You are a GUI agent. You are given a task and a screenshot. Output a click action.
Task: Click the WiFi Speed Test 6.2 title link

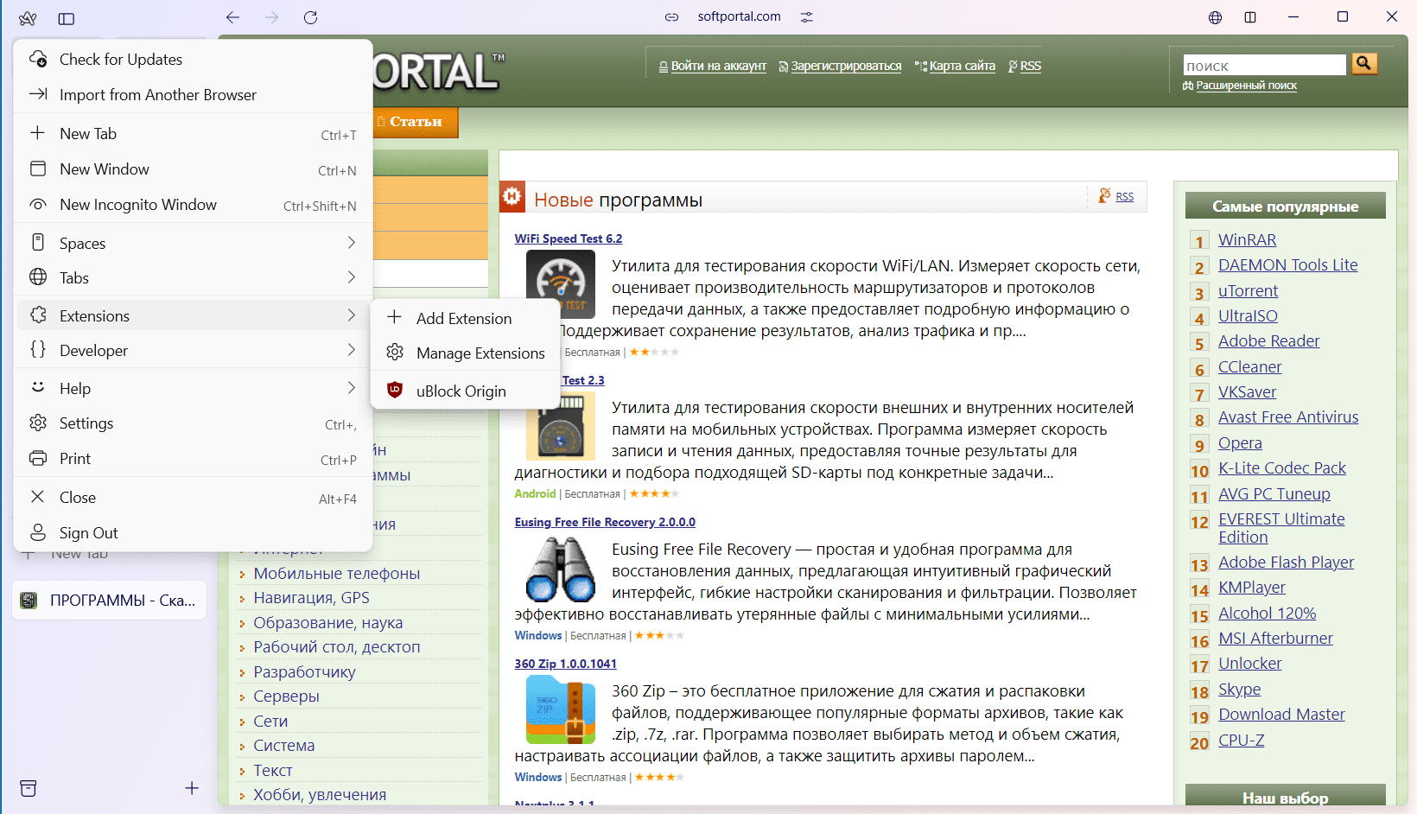pyautogui.click(x=569, y=238)
